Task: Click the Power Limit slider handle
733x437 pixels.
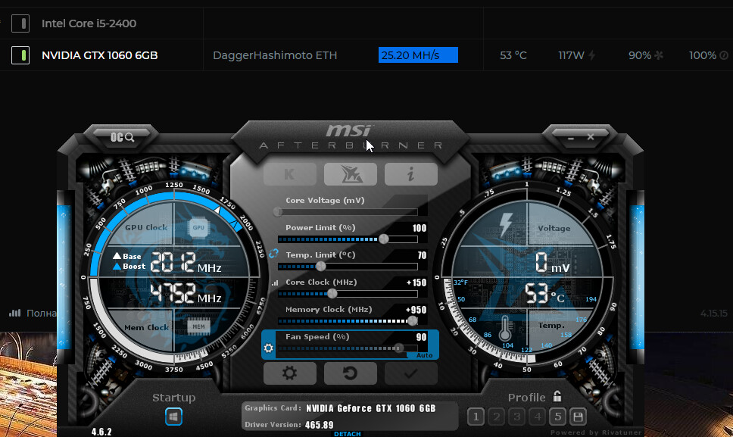Action: tap(384, 239)
